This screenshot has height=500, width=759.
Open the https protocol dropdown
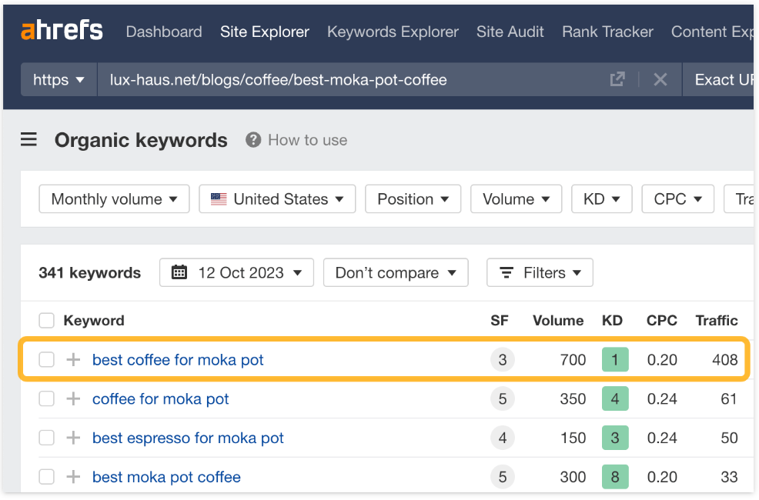click(x=59, y=79)
